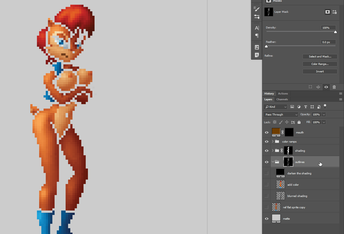Filter layers by type layers icon
344x234 pixels.
pos(305,107)
